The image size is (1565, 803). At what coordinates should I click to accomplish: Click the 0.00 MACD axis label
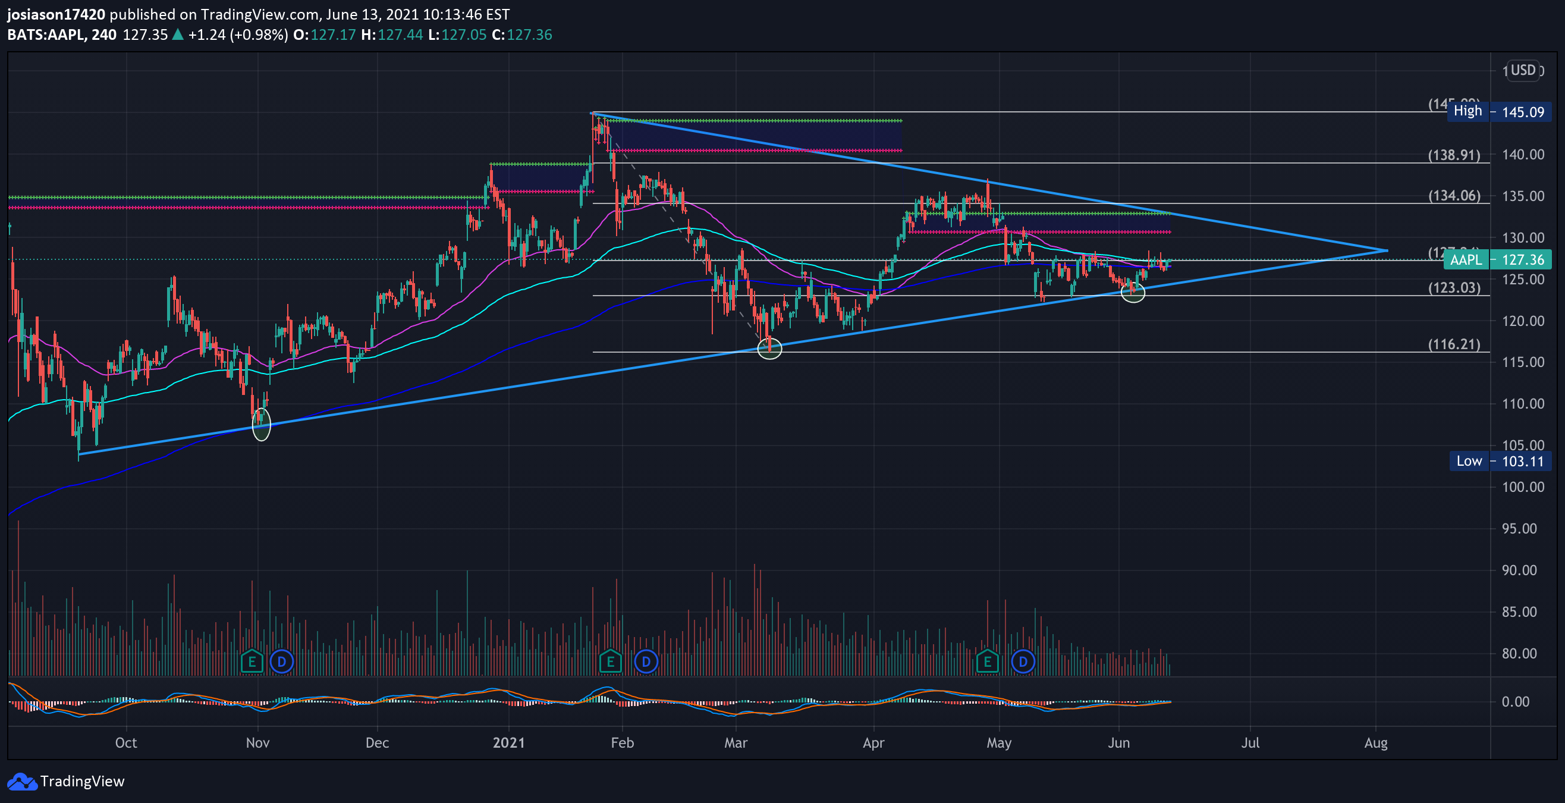point(1516,702)
